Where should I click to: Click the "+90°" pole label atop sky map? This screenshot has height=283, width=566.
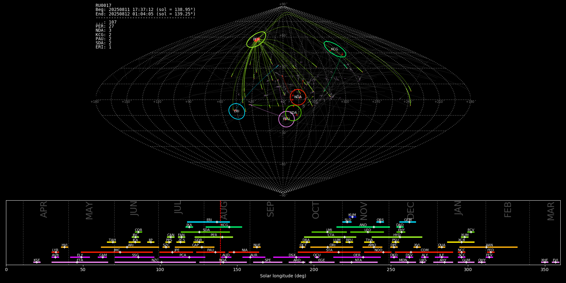click(283, 4)
